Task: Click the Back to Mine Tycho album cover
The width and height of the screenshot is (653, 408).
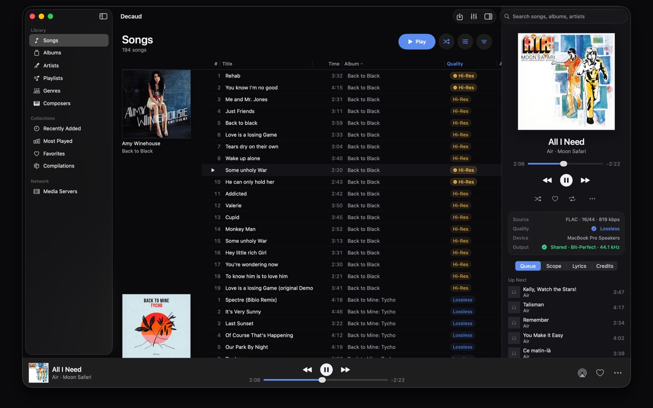Action: click(x=156, y=326)
